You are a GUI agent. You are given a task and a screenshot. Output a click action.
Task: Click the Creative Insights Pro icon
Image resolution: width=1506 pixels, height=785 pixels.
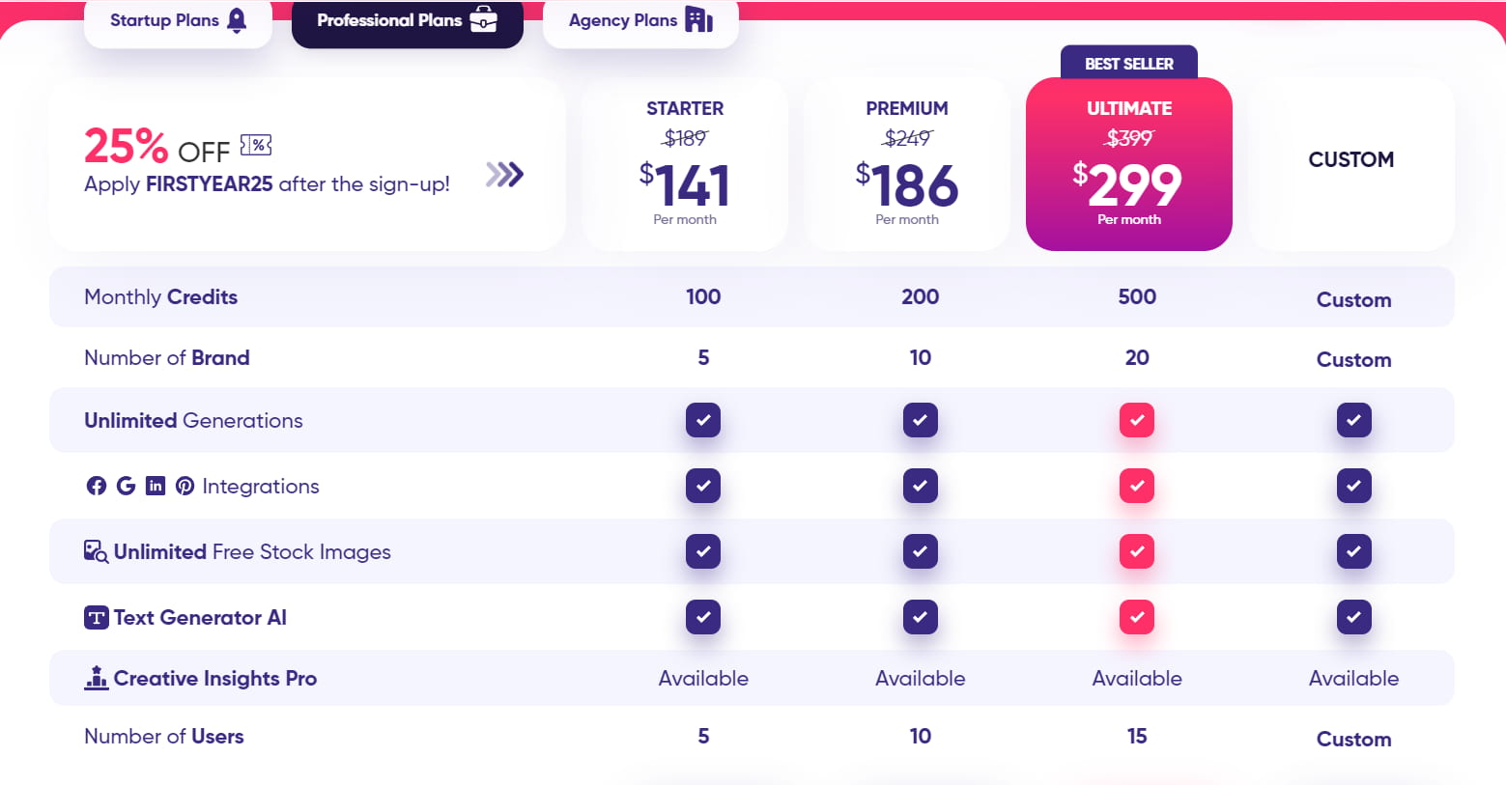coord(97,678)
